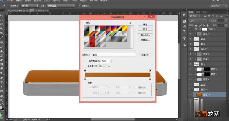229x121 pixels.
Task: Click the 新建(W) new gradient button
Action: tap(145, 55)
